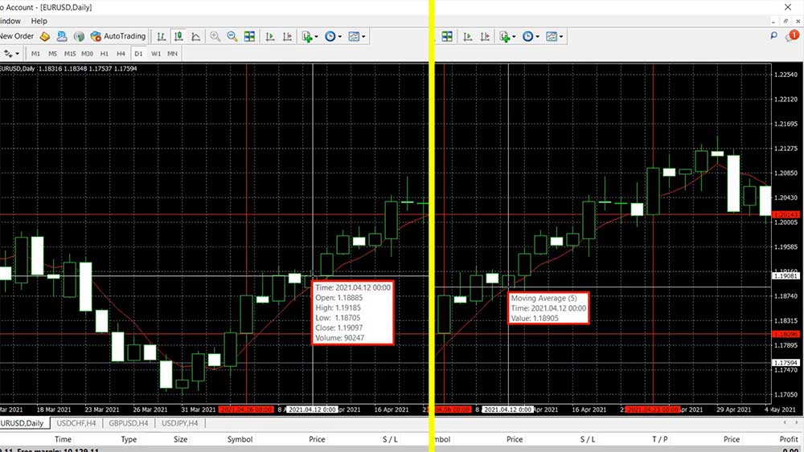The width and height of the screenshot is (804, 452).
Task: Select the M30 timeframe
Action: (87, 53)
